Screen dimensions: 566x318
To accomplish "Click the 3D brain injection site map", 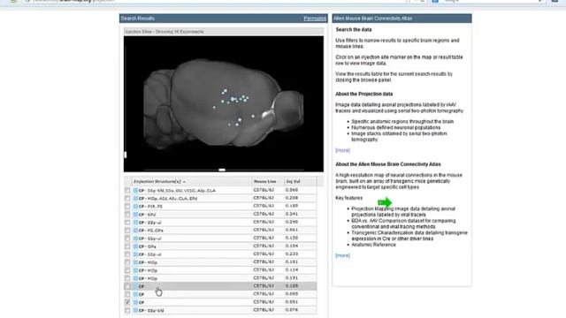I will pyautogui.click(x=224, y=104).
